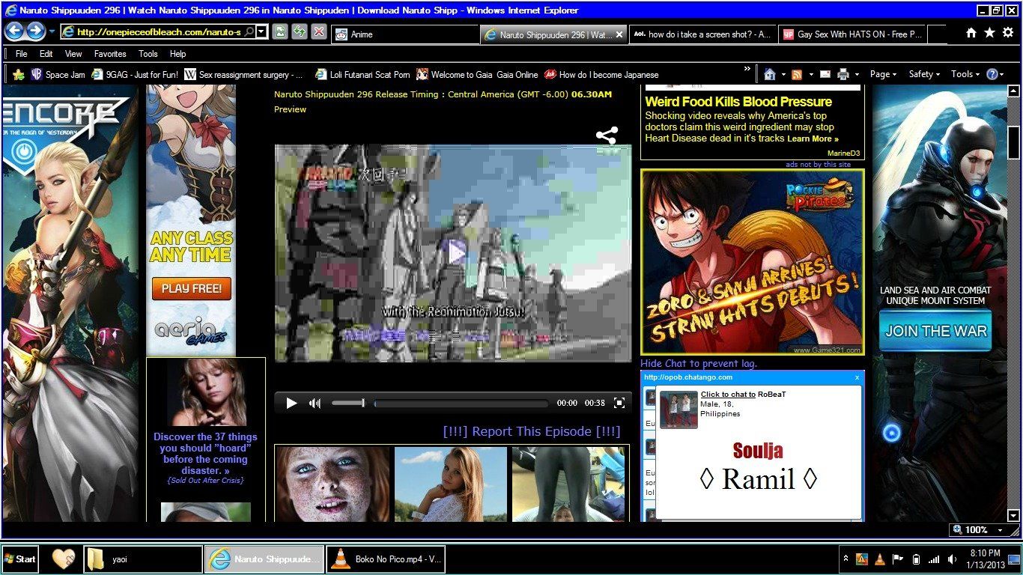Image resolution: width=1023 pixels, height=575 pixels.
Task: Click the Report This Episode link
Action: (x=532, y=431)
